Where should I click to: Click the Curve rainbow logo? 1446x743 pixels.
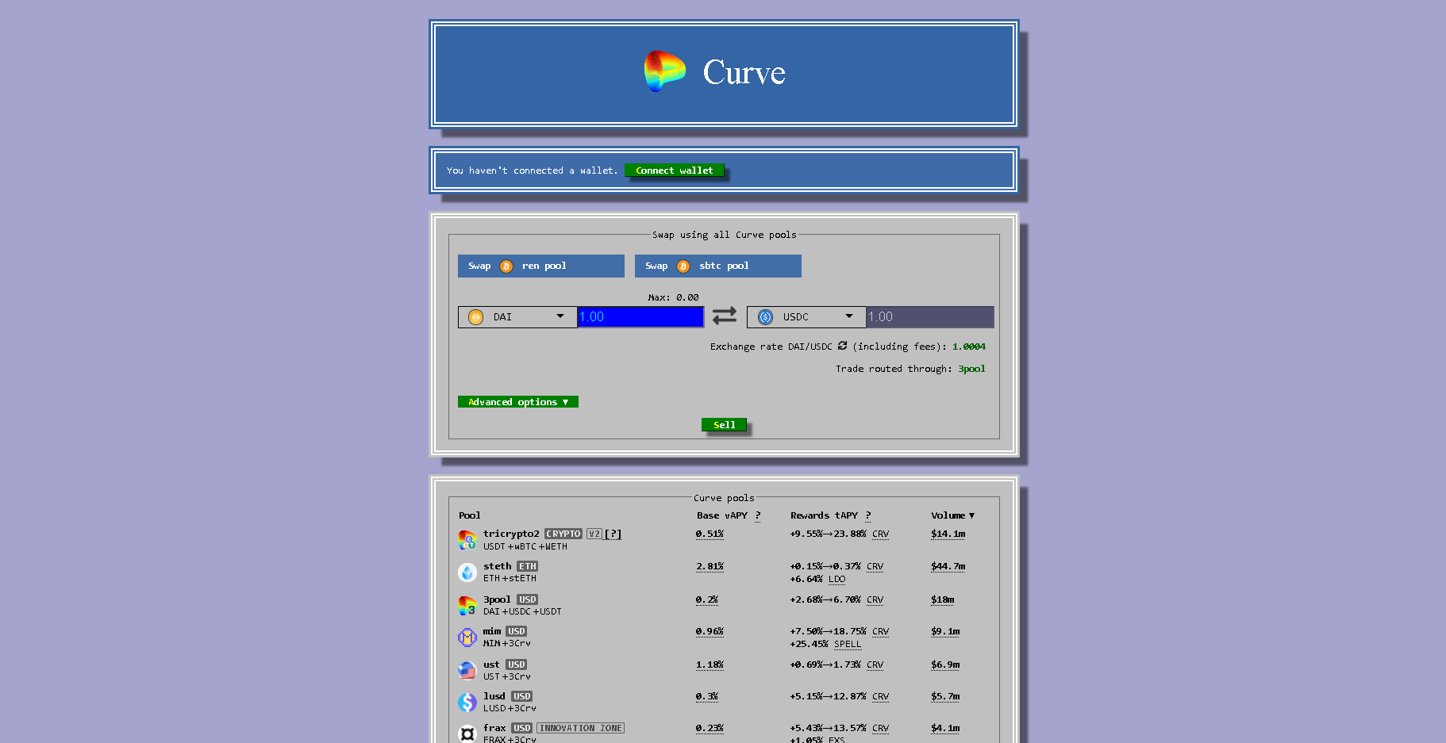(665, 71)
